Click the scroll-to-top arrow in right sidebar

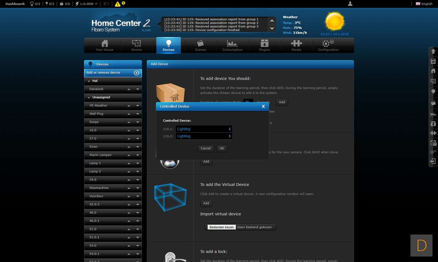(x=433, y=51)
